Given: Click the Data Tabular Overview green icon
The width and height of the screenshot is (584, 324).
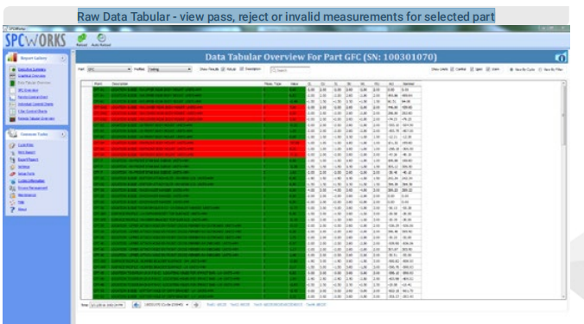Looking at the screenshot, I should click(13, 83).
